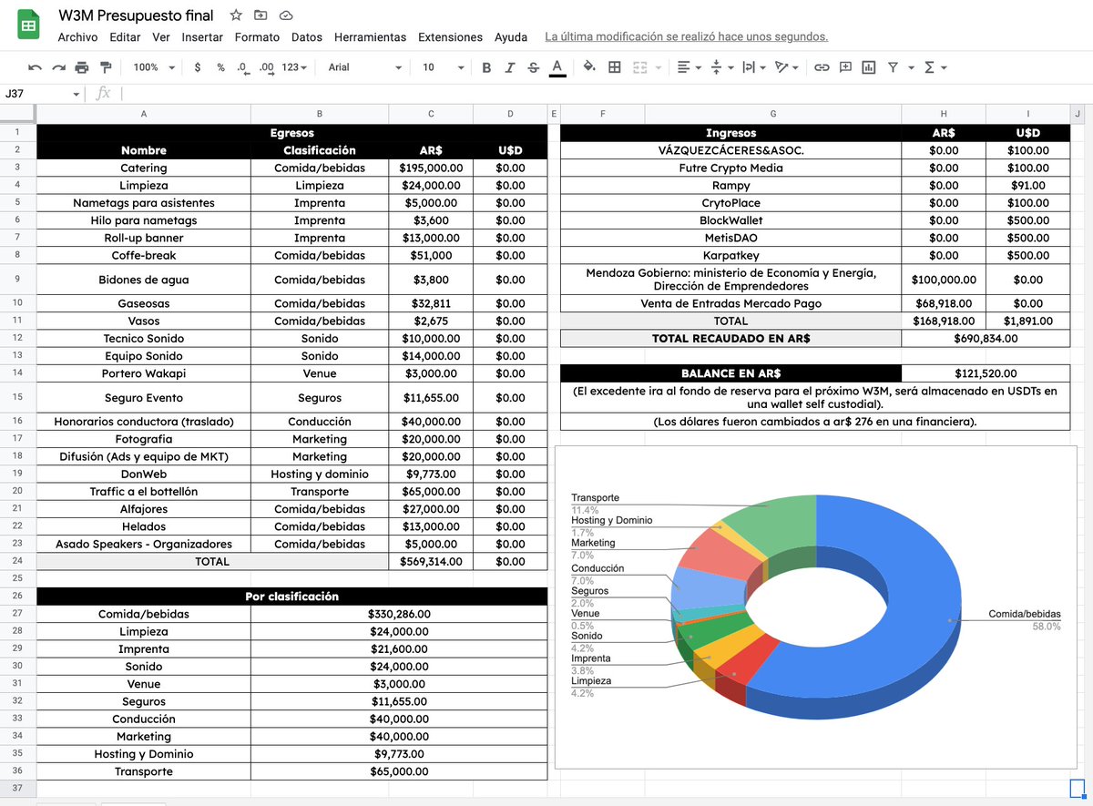Open text rotation dropdown
The width and height of the screenshot is (1093, 806).
click(785, 67)
